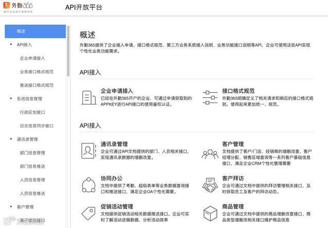This screenshot has height=228, width=328.
Task: Open 部门信息推送 in the sidebar
Action: tap(32, 166)
